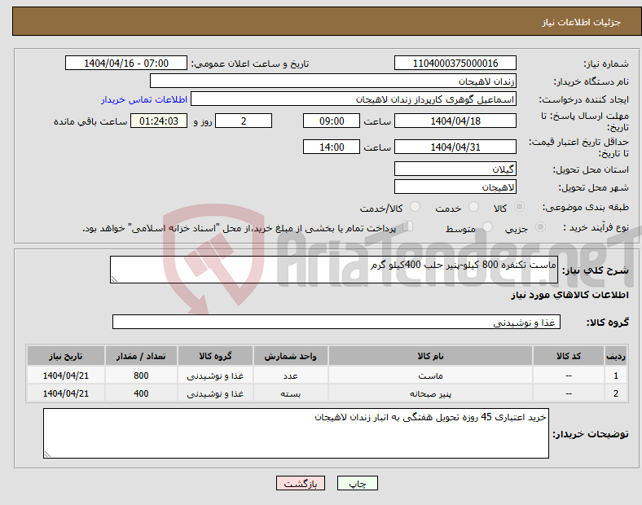The width and height of the screenshot is (642, 505).
Task: Click row number 1 cell
Action: tap(615, 375)
